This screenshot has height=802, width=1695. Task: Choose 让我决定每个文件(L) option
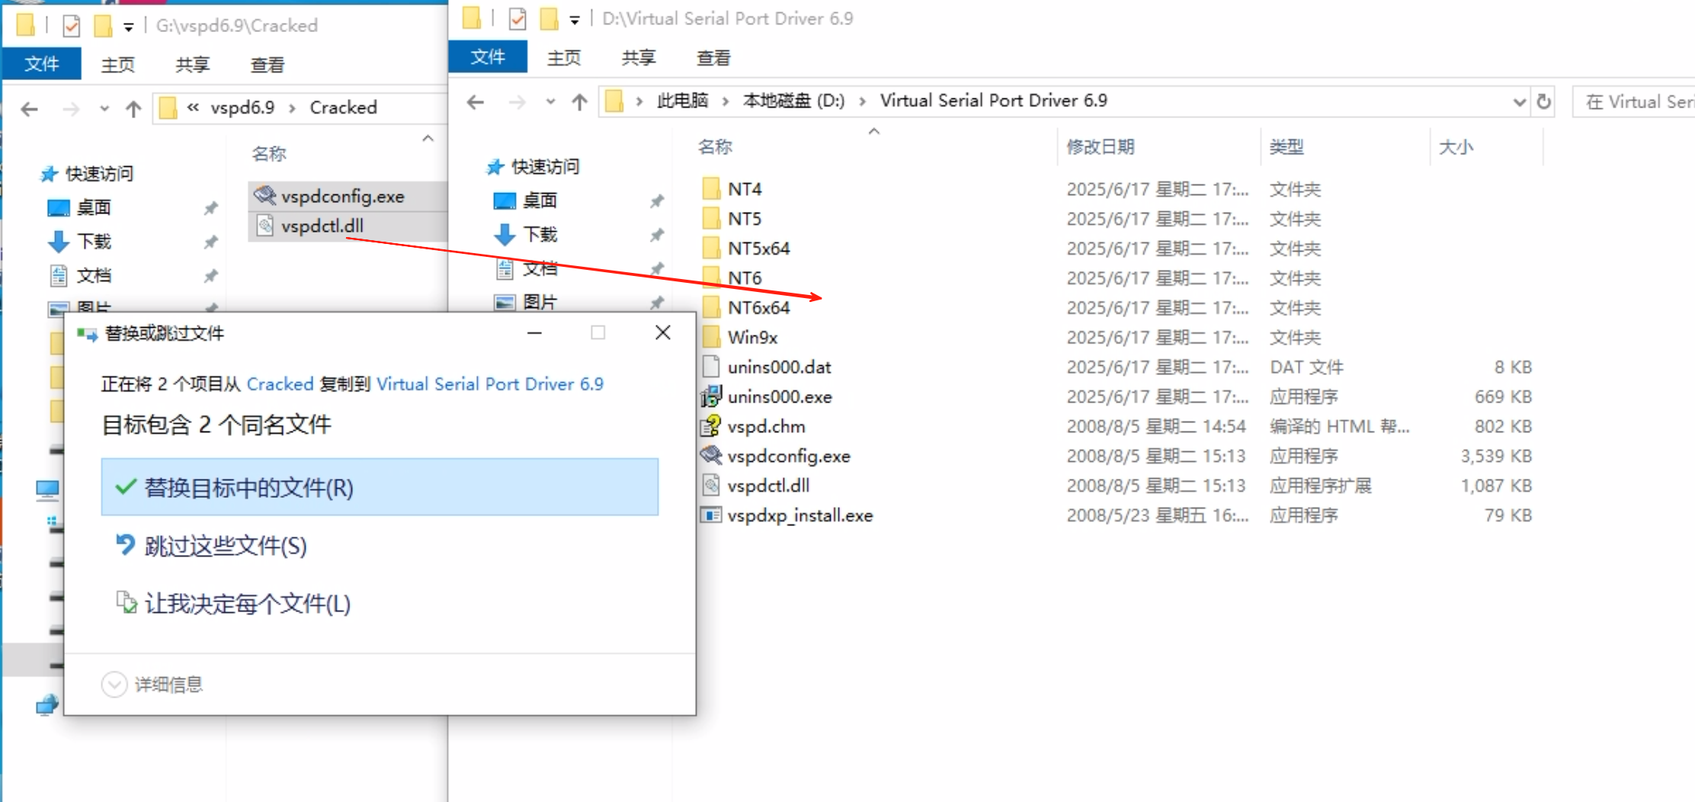pyautogui.click(x=233, y=604)
